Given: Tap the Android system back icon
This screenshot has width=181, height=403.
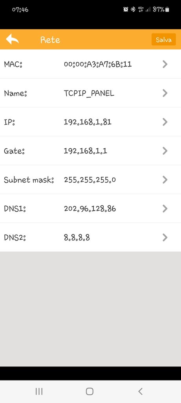Looking at the screenshot, I should tap(140, 392).
